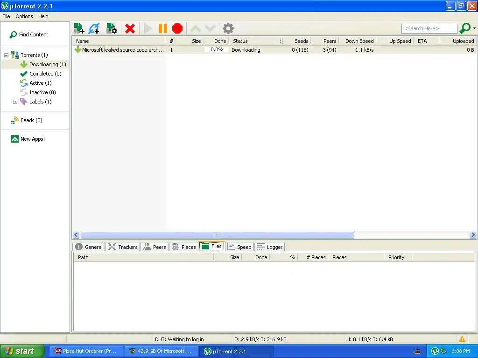Sort by the Seeds column header

[x=298, y=41]
